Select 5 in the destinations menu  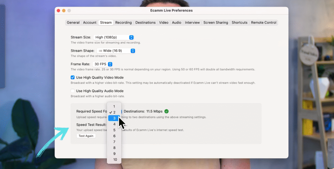pos(114,130)
